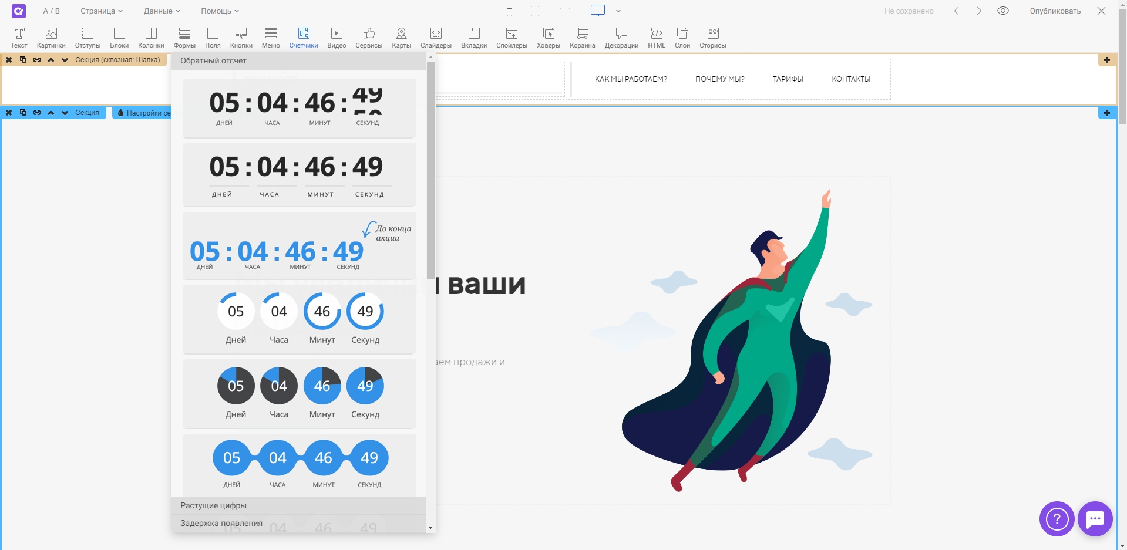Open the Меню widget tool
The height and width of the screenshot is (550, 1127).
(x=271, y=38)
